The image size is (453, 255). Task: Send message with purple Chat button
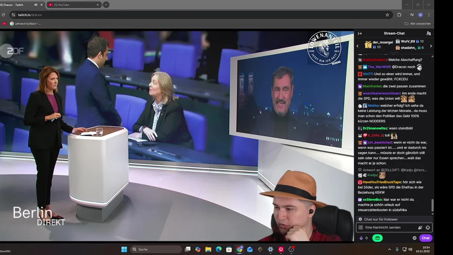(x=426, y=238)
